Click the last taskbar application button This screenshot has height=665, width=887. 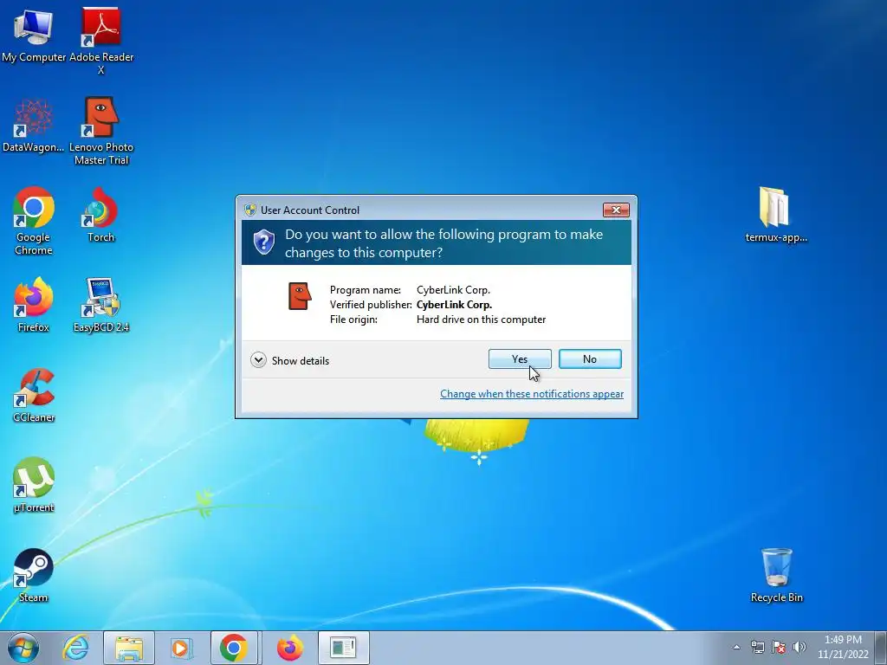tap(343, 648)
